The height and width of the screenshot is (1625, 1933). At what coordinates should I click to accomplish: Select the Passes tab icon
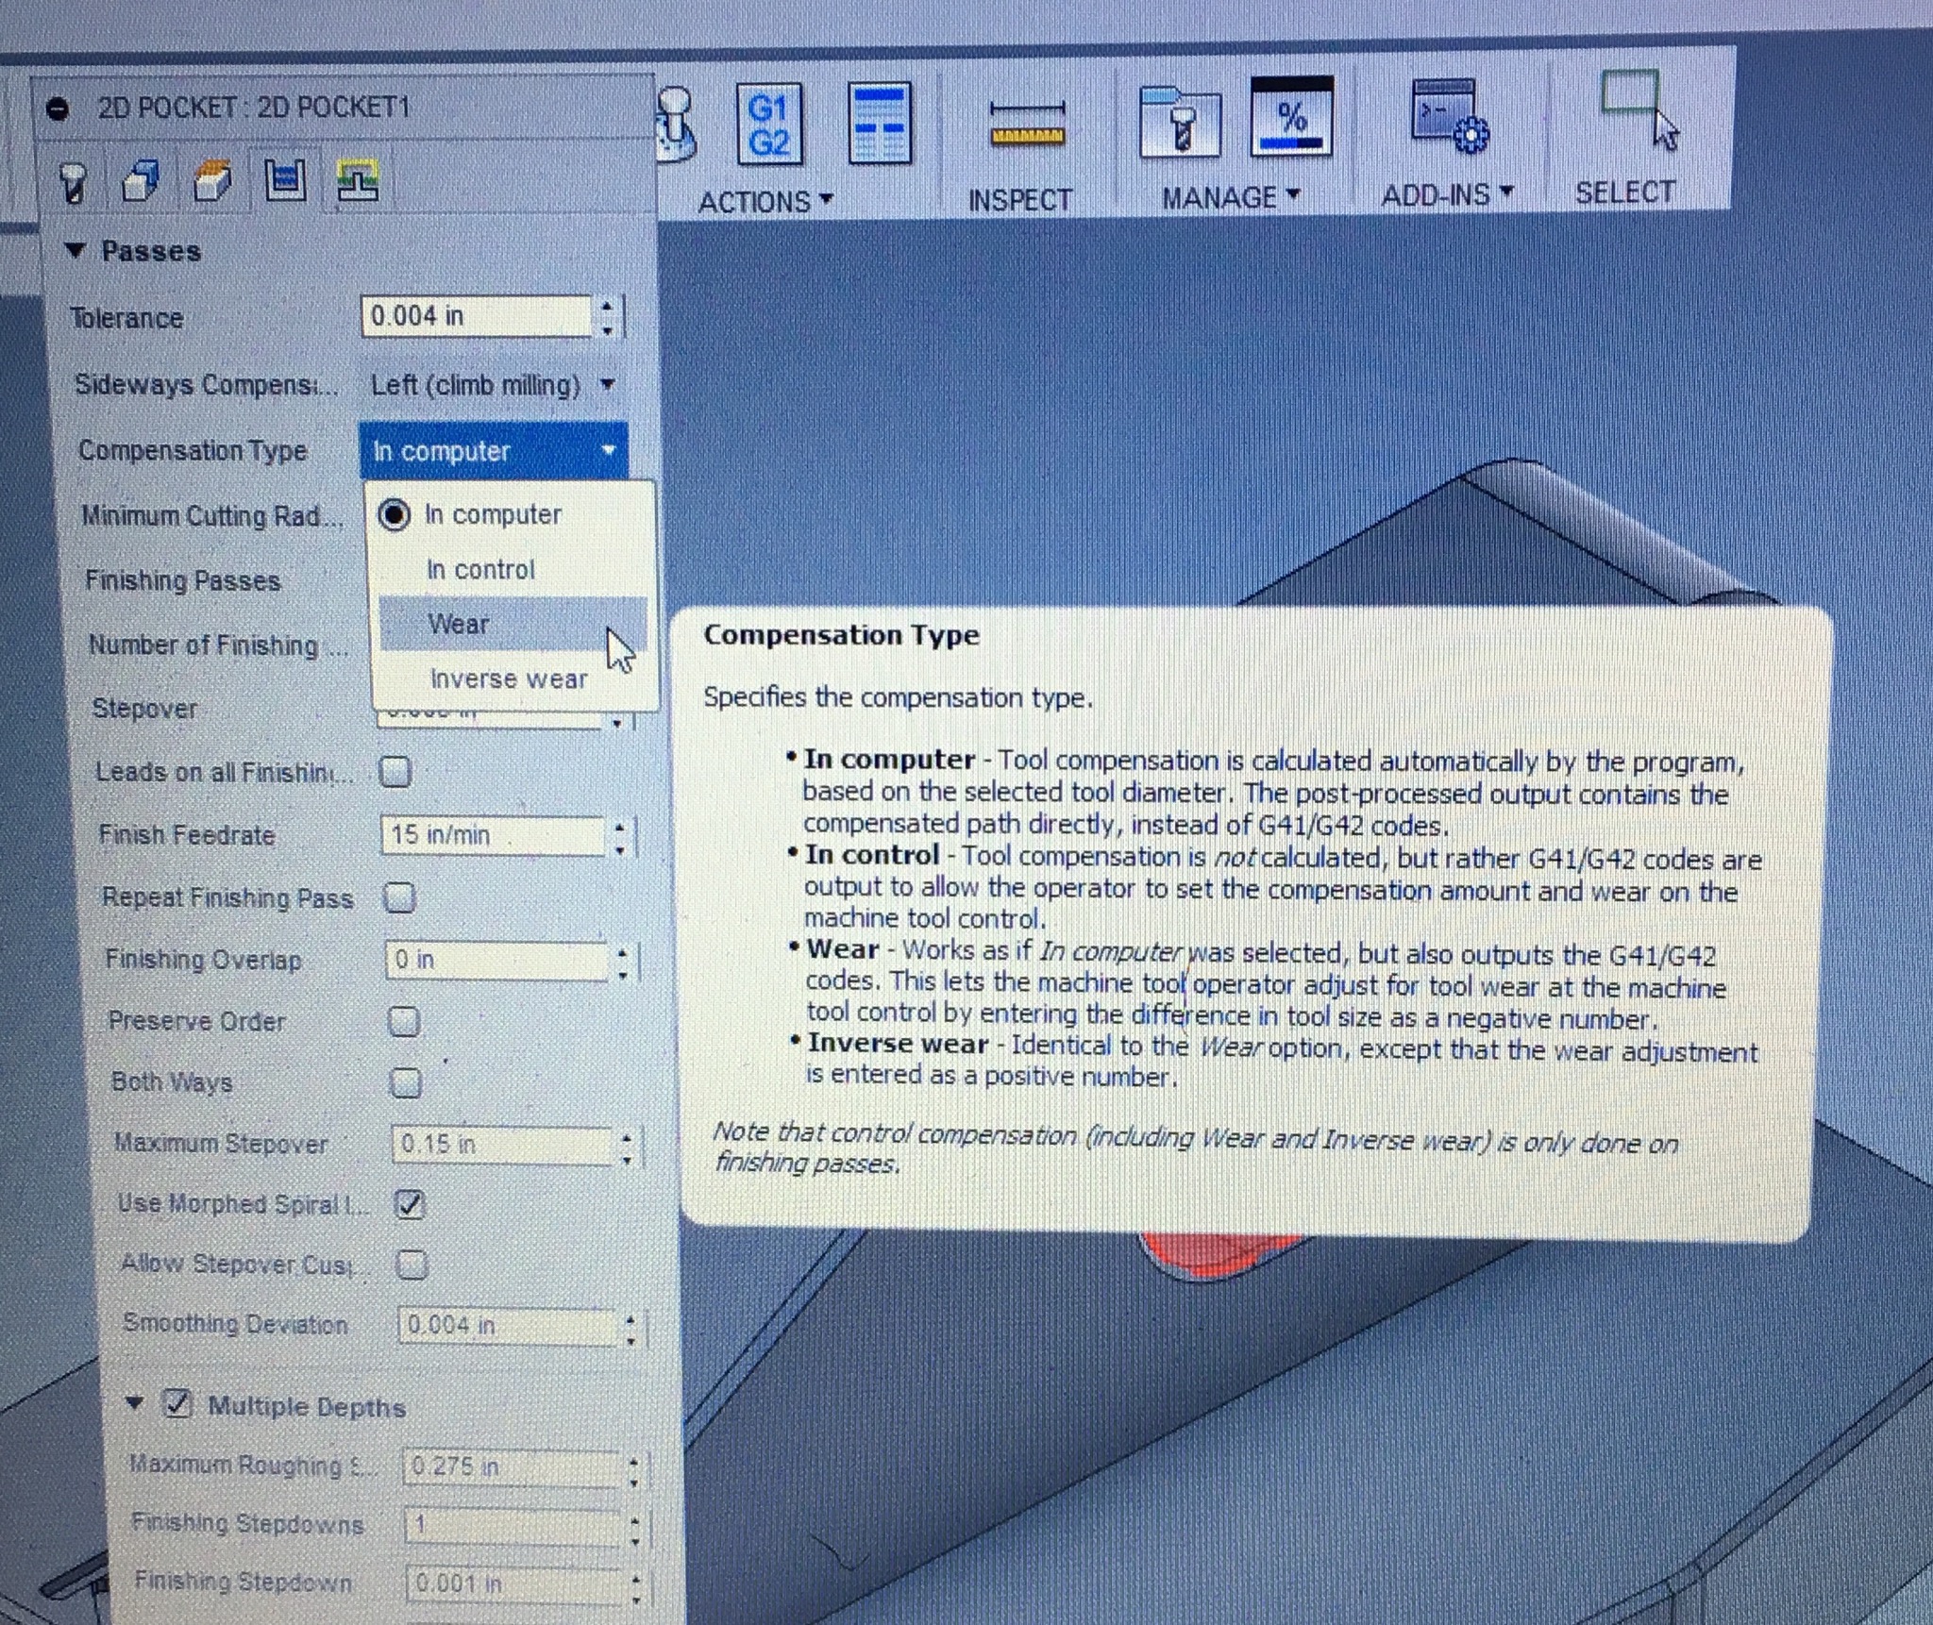[x=284, y=178]
